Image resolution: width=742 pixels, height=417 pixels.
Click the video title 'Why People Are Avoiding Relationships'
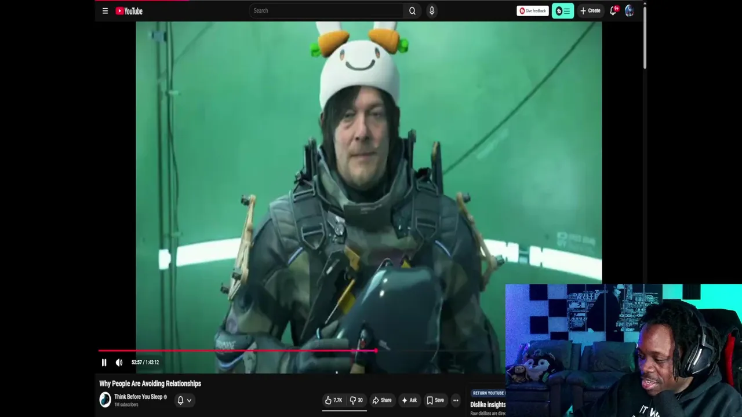pos(150,383)
